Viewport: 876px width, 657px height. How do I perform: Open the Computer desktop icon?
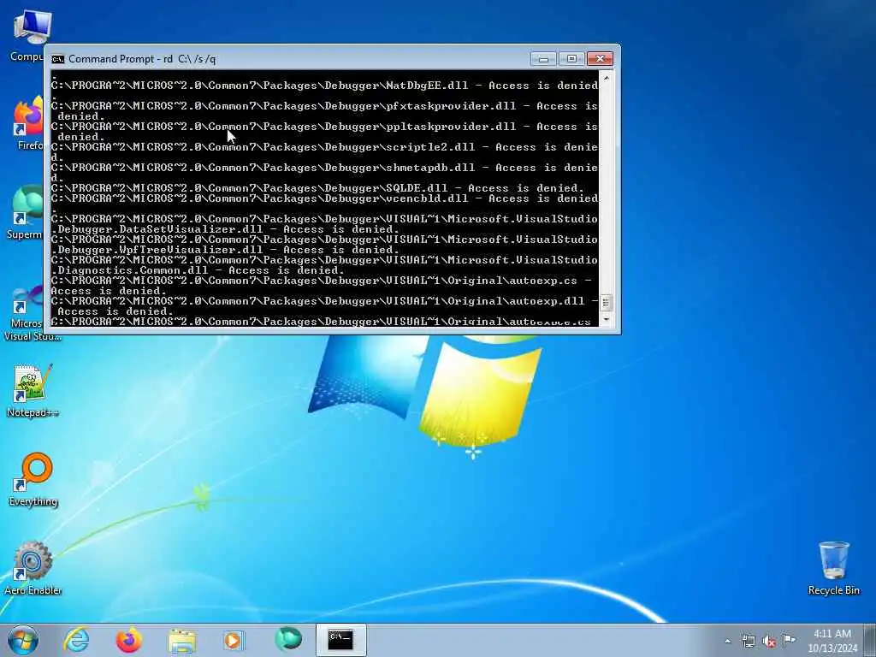coord(32,36)
